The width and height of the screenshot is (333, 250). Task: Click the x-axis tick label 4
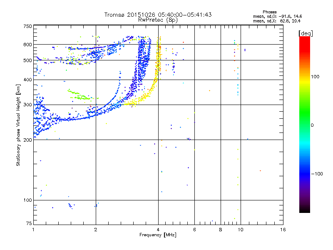click(x=158, y=230)
